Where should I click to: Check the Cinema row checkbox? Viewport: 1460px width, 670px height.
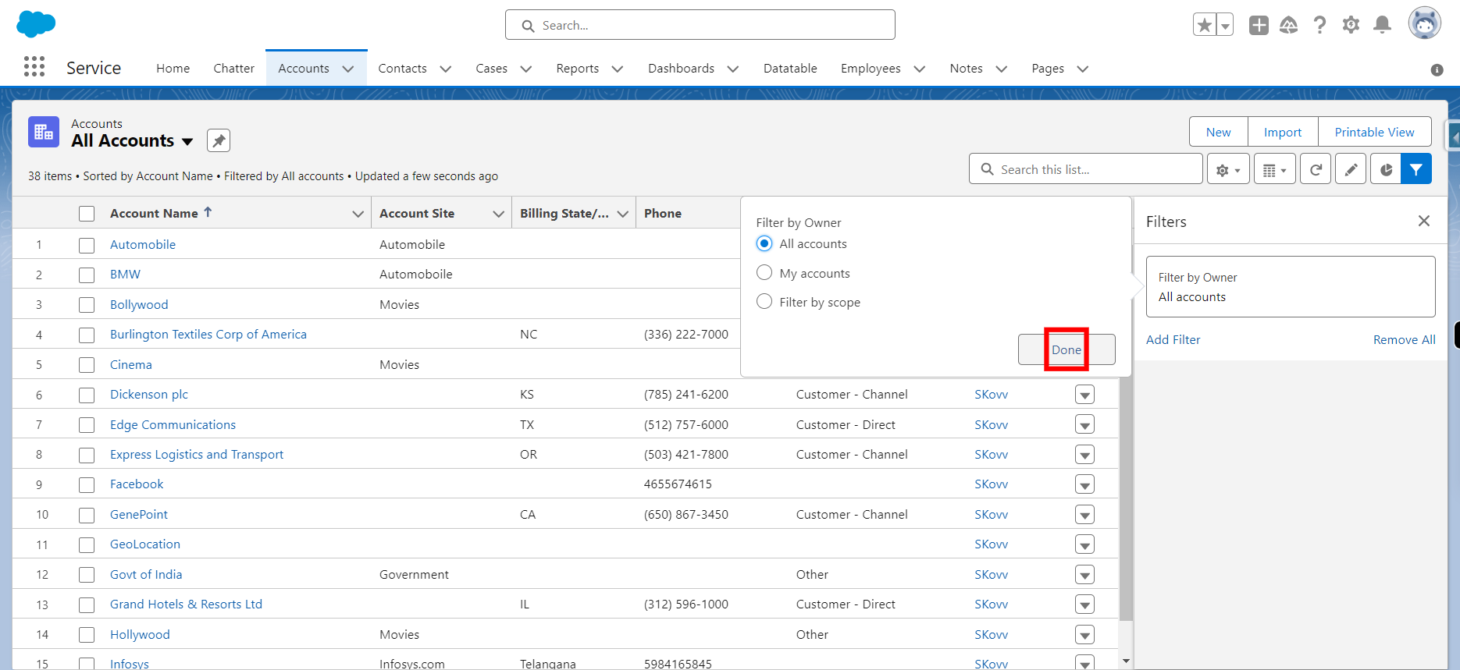coord(87,365)
